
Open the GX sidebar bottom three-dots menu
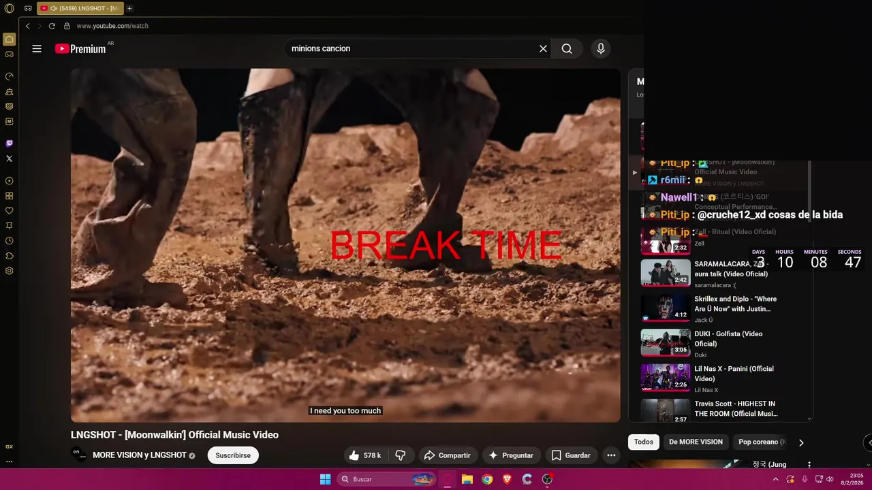coord(10,461)
